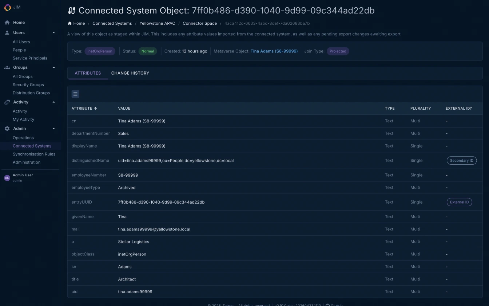This screenshot has height=306, width=489.
Task: Collapse the Admin section in sidebar
Action: (x=53, y=128)
